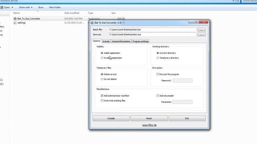Image resolution: width=257 pixels, height=144 pixels.
Task: Sort by the Date modified column header
Action: 72,13
